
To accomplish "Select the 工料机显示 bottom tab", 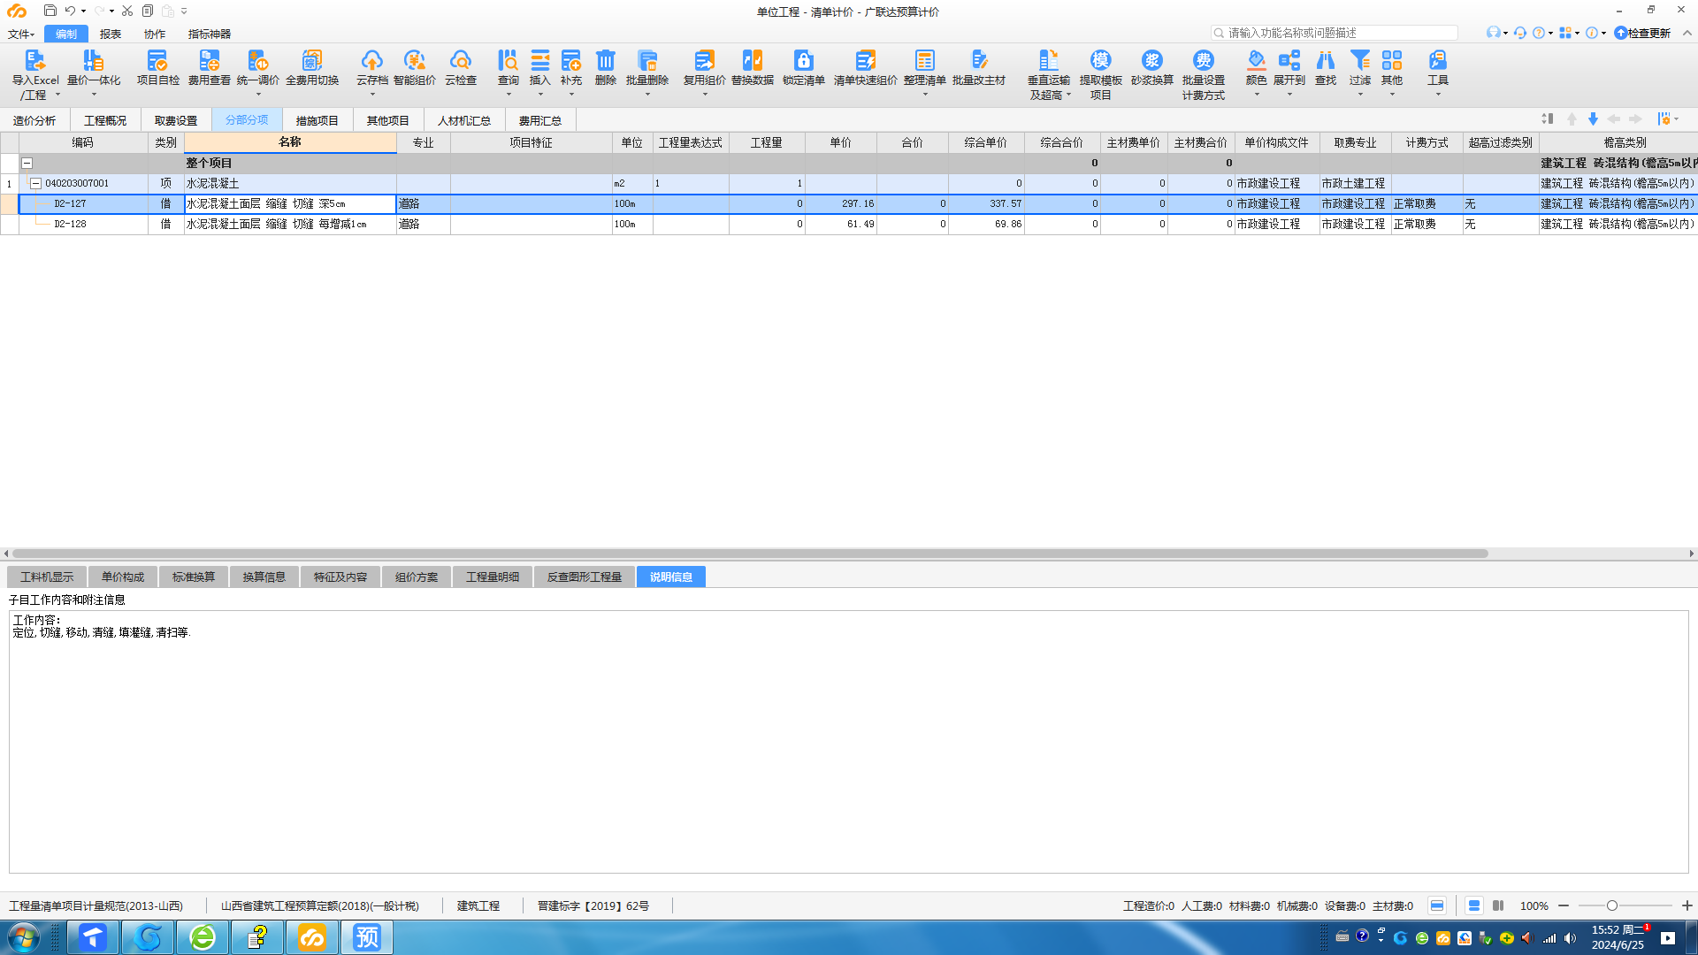I will point(47,577).
